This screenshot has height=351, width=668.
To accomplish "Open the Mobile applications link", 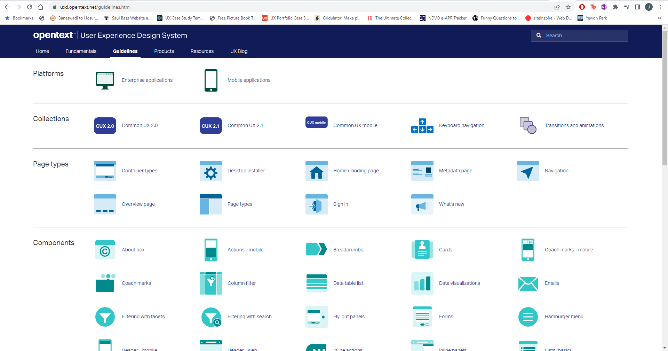I will 249,80.
